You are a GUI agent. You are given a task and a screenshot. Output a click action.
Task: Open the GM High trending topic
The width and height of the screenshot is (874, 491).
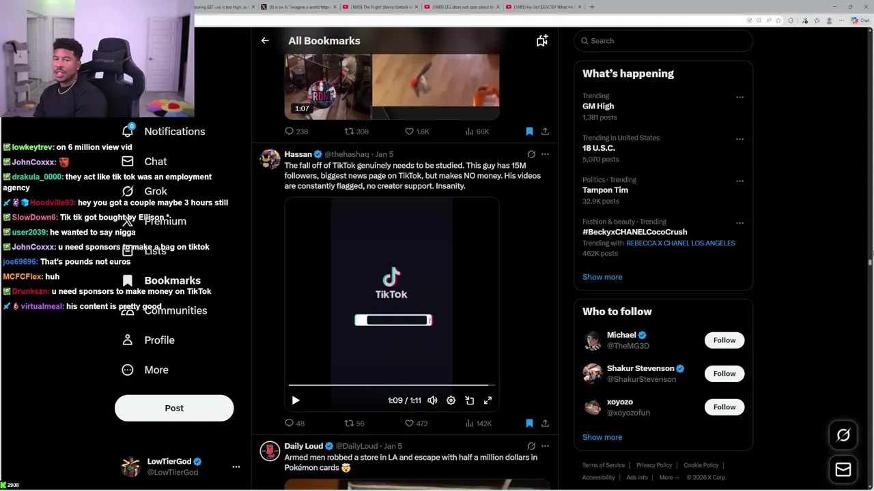598,106
